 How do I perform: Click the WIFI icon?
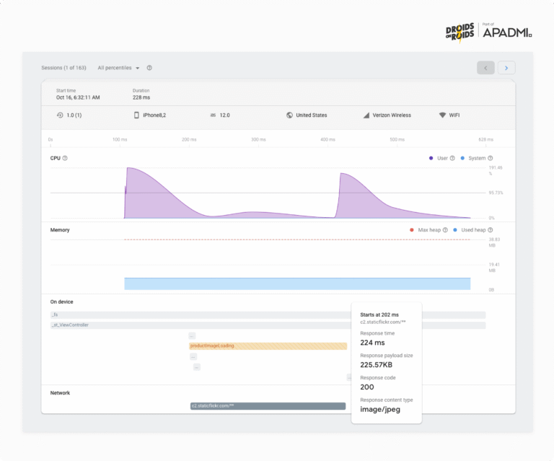pyautogui.click(x=442, y=115)
